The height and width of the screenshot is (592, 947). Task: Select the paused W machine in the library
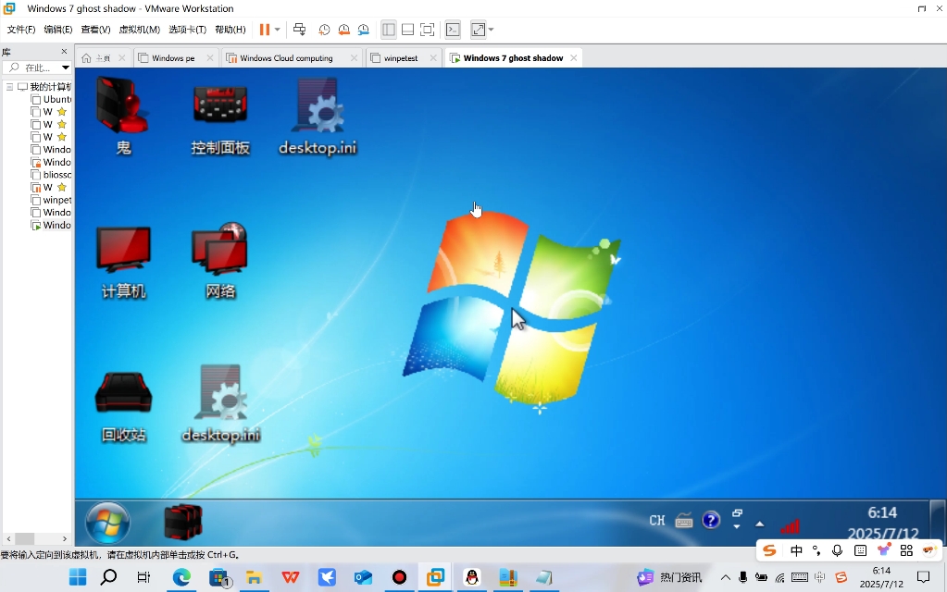(48, 187)
